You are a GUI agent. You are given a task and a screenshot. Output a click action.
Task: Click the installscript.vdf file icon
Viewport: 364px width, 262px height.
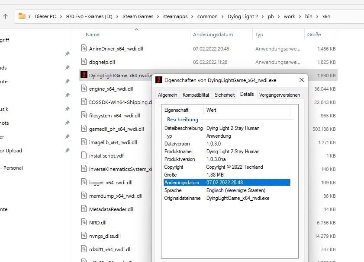coord(84,155)
